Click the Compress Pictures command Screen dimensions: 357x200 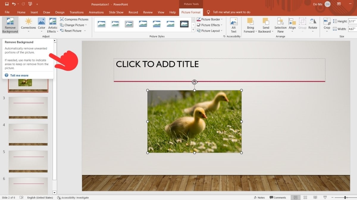74,19
